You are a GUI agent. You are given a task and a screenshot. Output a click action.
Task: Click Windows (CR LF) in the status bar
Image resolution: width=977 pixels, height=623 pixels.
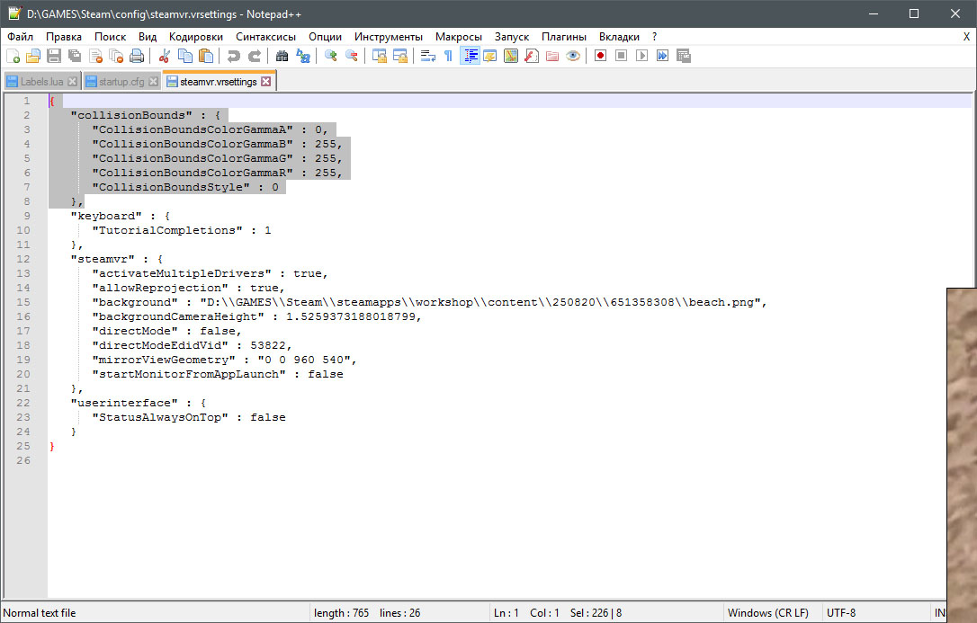tap(767, 613)
